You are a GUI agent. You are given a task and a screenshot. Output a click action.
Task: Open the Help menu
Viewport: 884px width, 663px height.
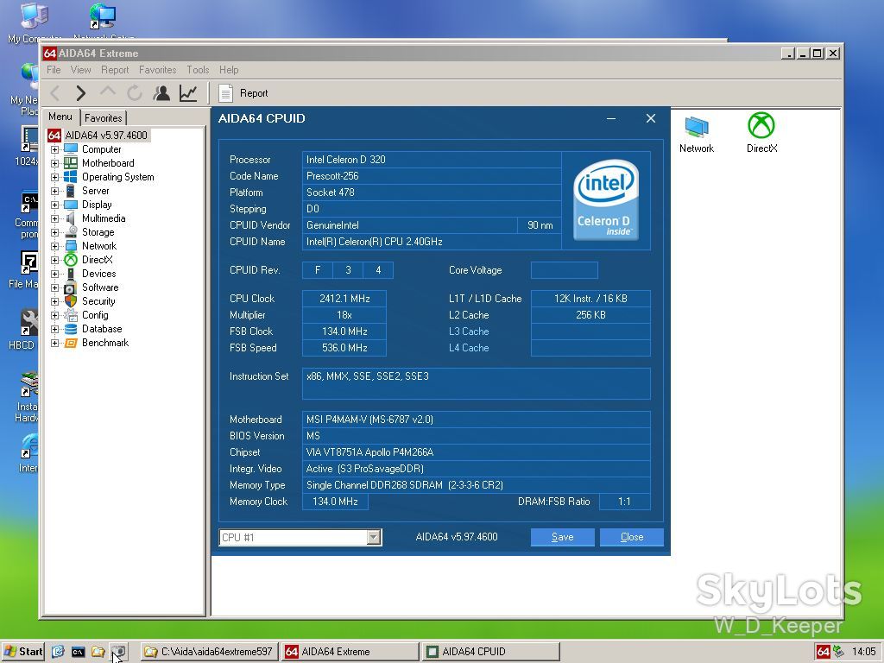tap(229, 70)
